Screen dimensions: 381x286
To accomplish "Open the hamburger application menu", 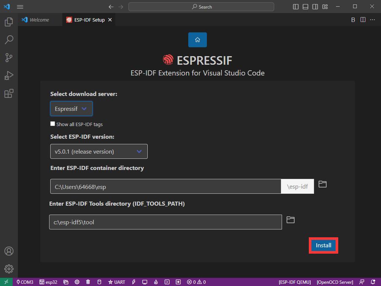I will [x=20, y=7].
